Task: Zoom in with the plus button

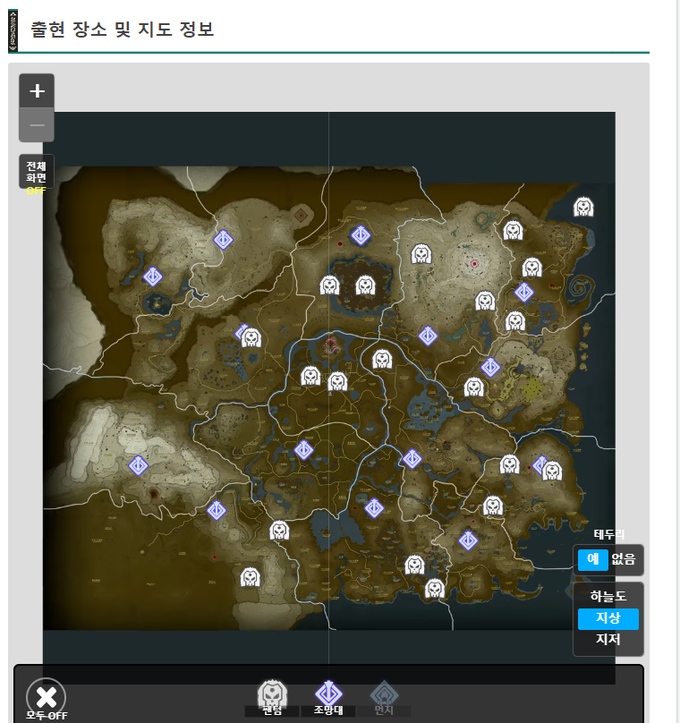Action: 37,90
